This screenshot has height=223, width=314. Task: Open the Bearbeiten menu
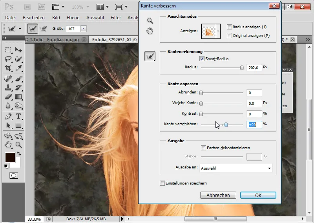pos(34,18)
